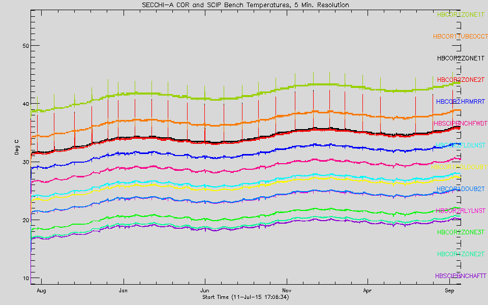Select the HBCOR1TUBEOCCT legend label

point(461,37)
